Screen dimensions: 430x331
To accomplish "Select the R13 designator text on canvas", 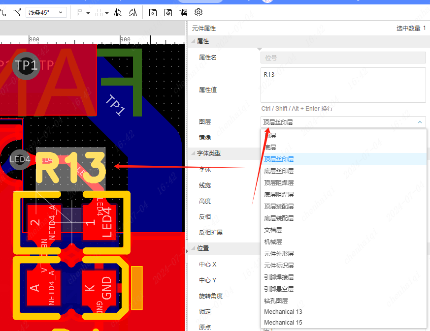I will [71, 169].
